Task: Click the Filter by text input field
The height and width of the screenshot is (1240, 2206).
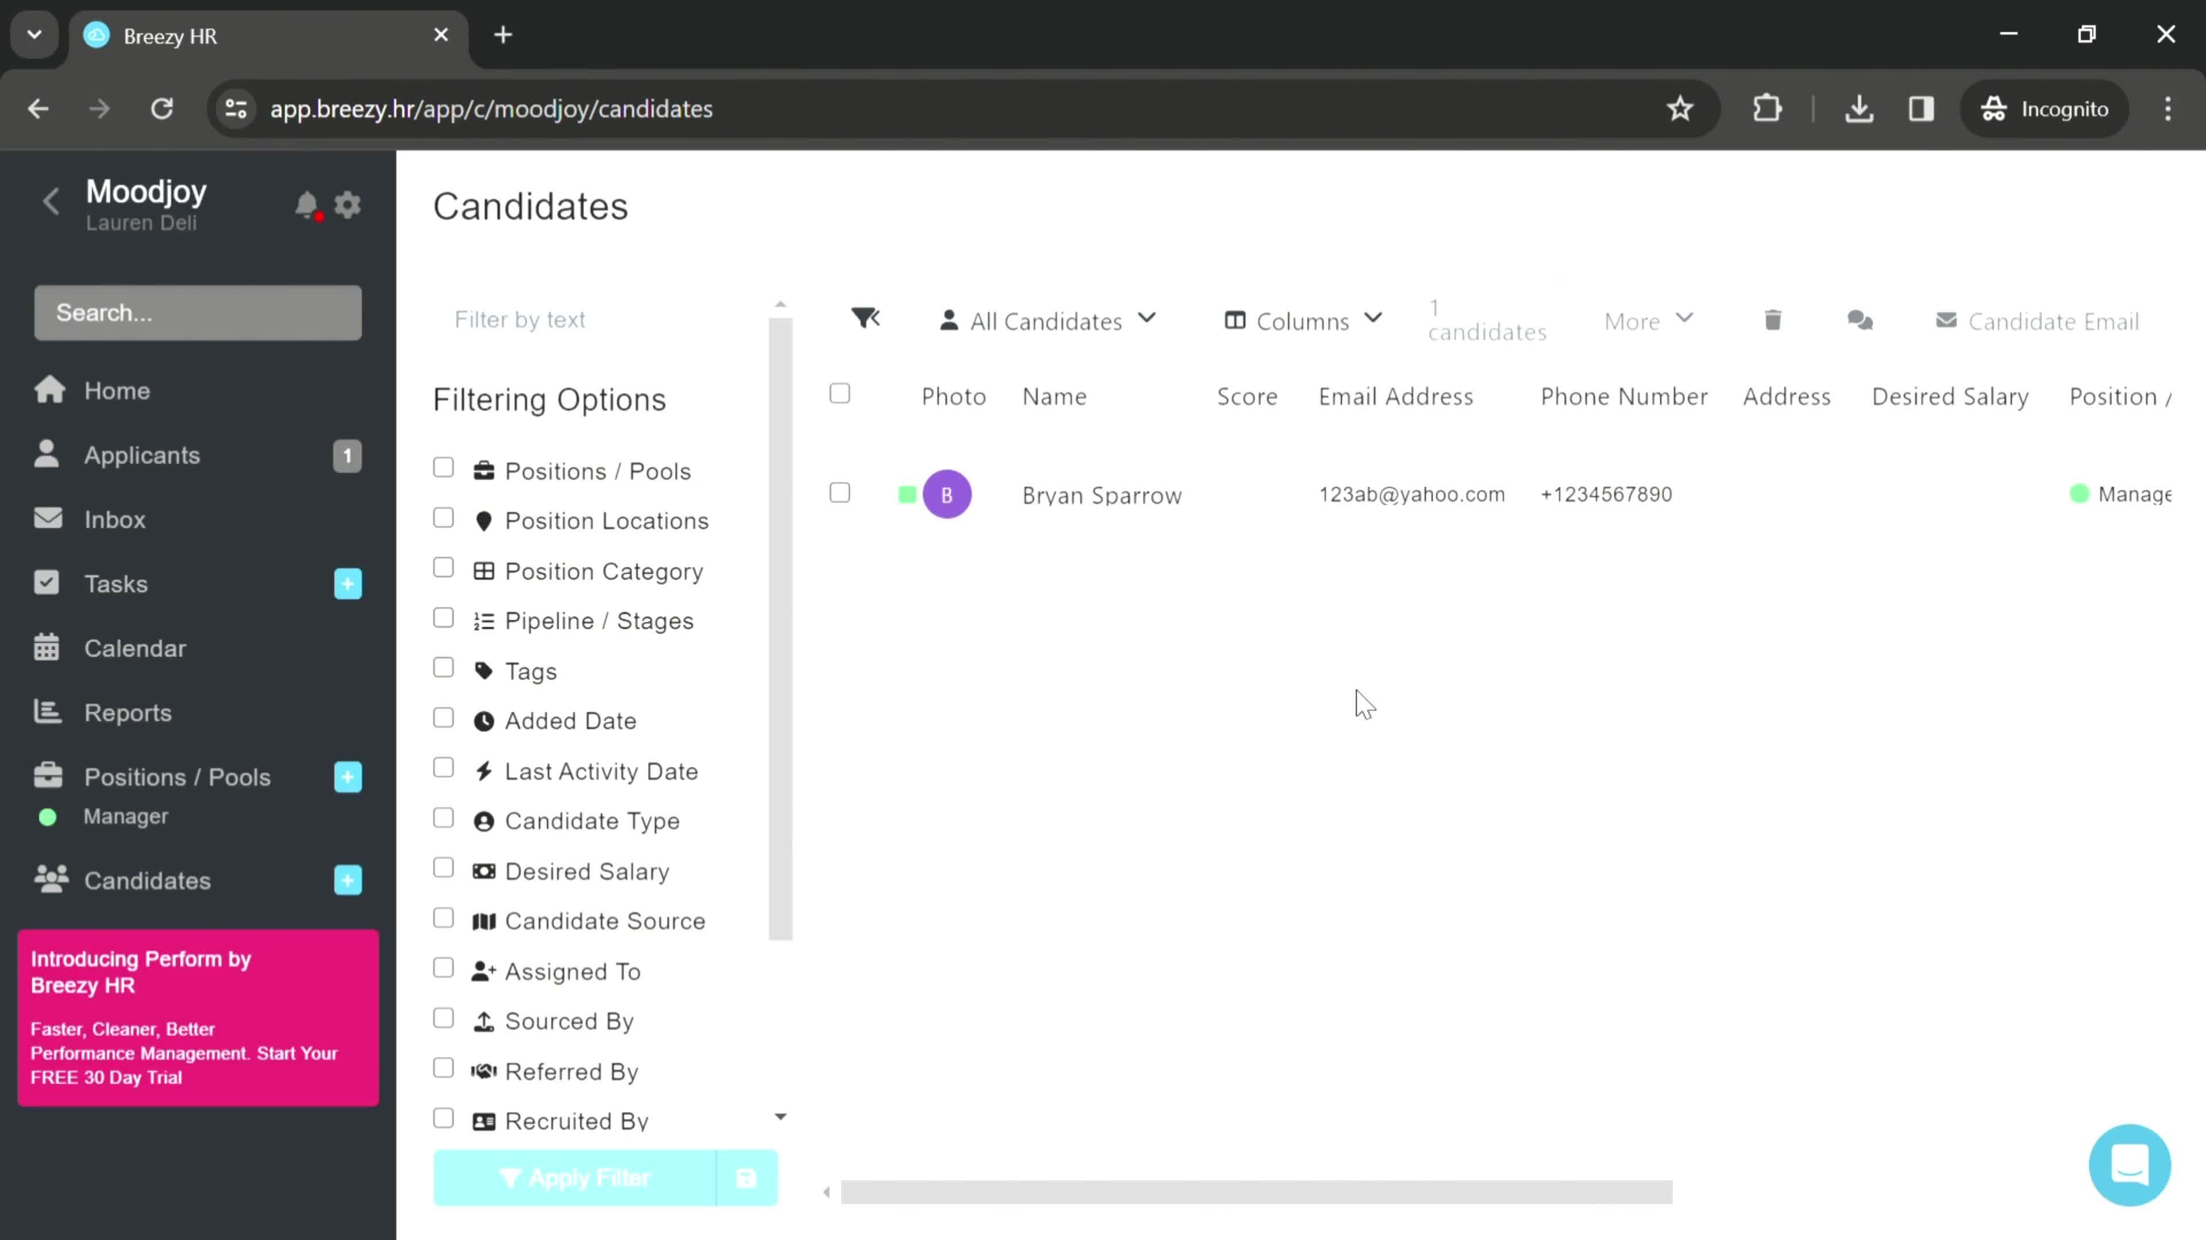Action: click(x=604, y=319)
